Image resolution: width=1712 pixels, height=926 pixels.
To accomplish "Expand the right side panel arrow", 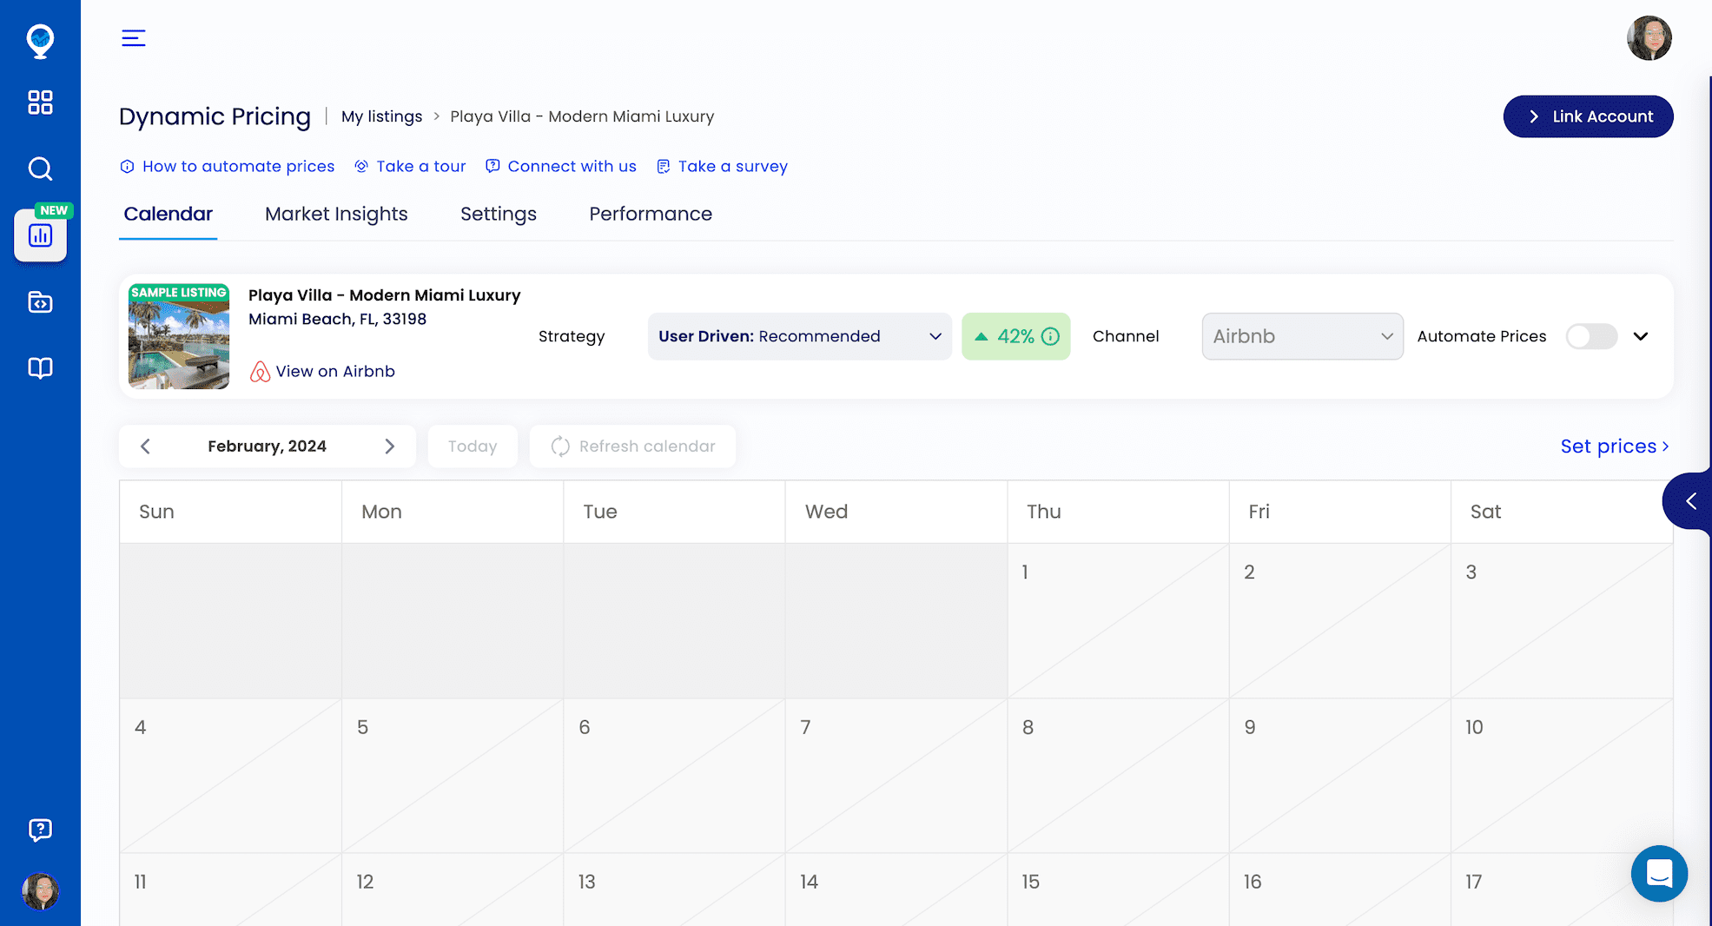I will tap(1690, 501).
